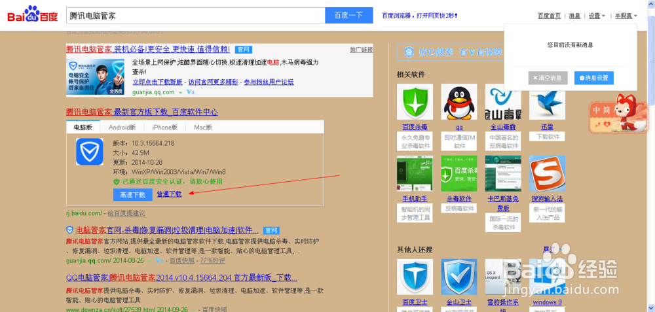Image resolution: width=655 pixels, height=312 pixels.
Task: Click the ad banner image for 电脑管家
Action: 96,77
